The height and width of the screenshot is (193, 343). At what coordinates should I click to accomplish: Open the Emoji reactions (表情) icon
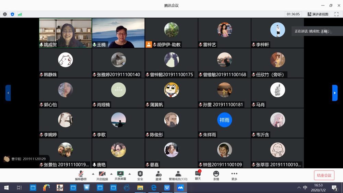click(x=216, y=175)
